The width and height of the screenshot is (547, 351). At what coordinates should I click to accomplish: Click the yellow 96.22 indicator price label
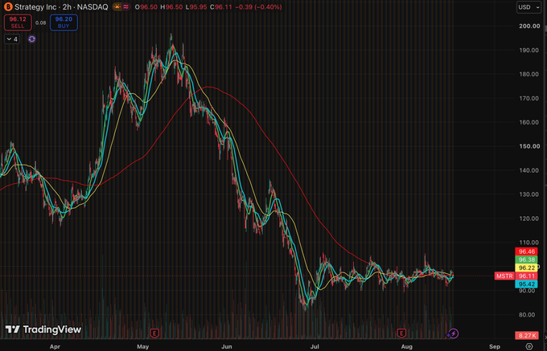(x=526, y=267)
